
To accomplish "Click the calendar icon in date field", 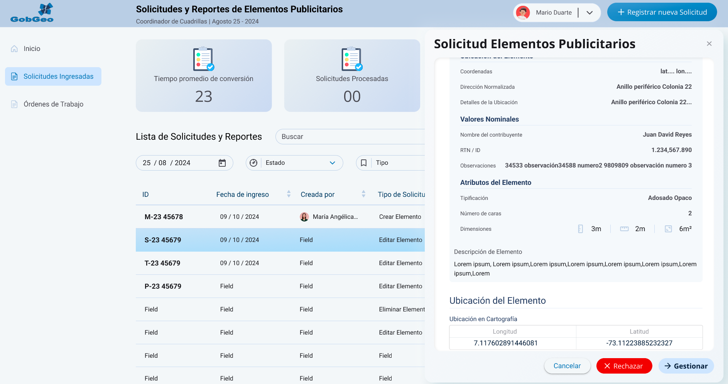I will click(222, 163).
